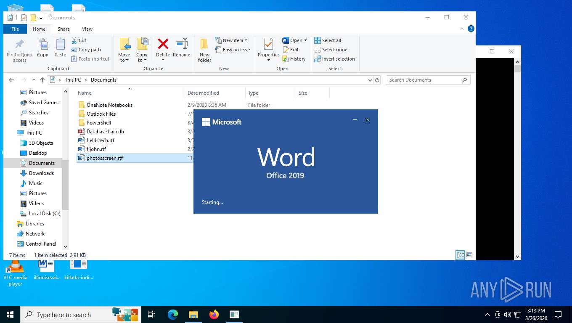
Task: Open Saved Games in navigation pane
Action: [x=43, y=103]
